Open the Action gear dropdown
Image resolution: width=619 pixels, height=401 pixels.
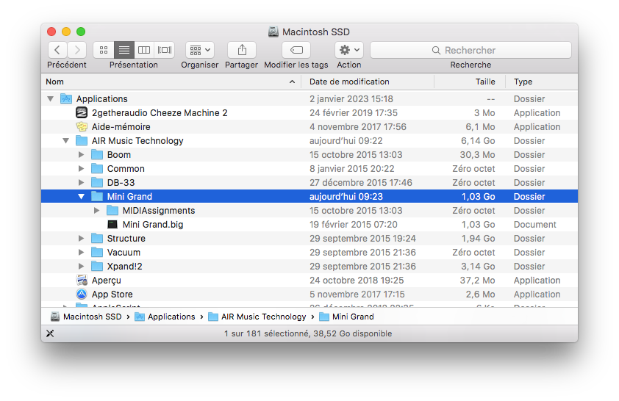(x=348, y=50)
